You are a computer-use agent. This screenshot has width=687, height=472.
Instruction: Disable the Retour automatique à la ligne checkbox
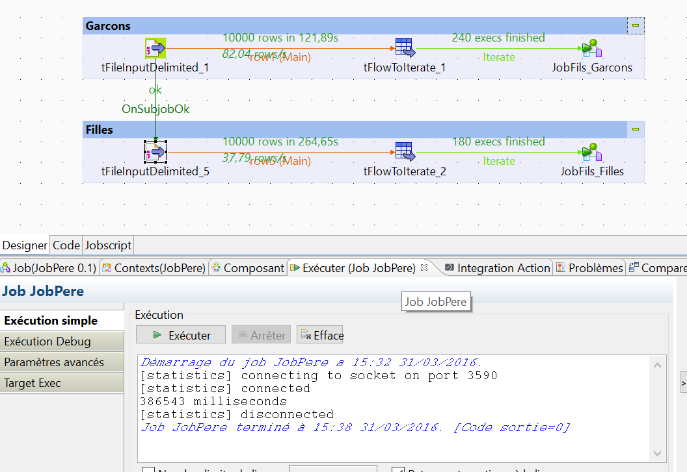pos(397,469)
